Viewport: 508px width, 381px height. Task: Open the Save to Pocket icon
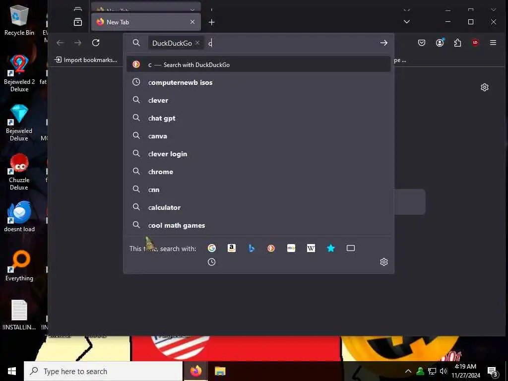422,43
